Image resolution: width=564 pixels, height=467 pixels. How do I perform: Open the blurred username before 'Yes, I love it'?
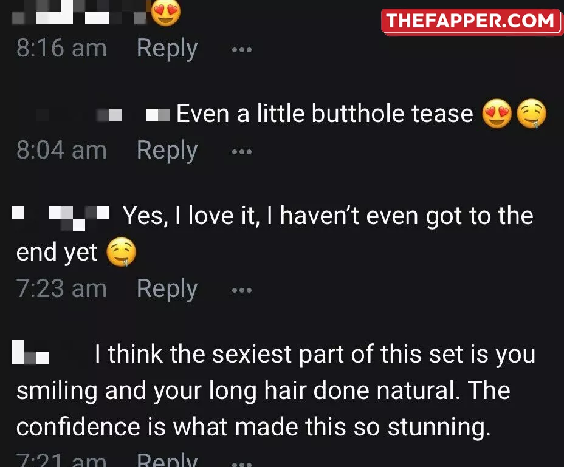tap(61, 218)
